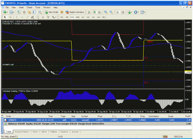
Task: Toggle chart Auto Scroll
Action: point(118,12)
